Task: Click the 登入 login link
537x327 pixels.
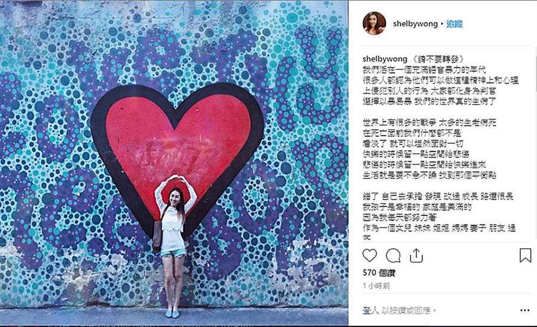Action: (x=371, y=310)
